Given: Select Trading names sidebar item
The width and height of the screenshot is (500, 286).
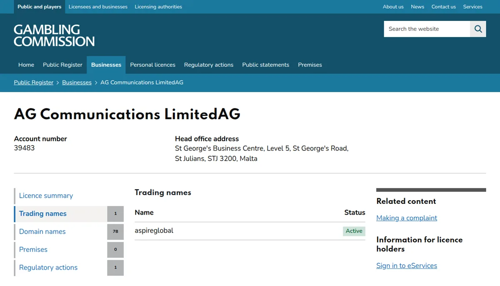Looking at the screenshot, I should tap(69, 213).
